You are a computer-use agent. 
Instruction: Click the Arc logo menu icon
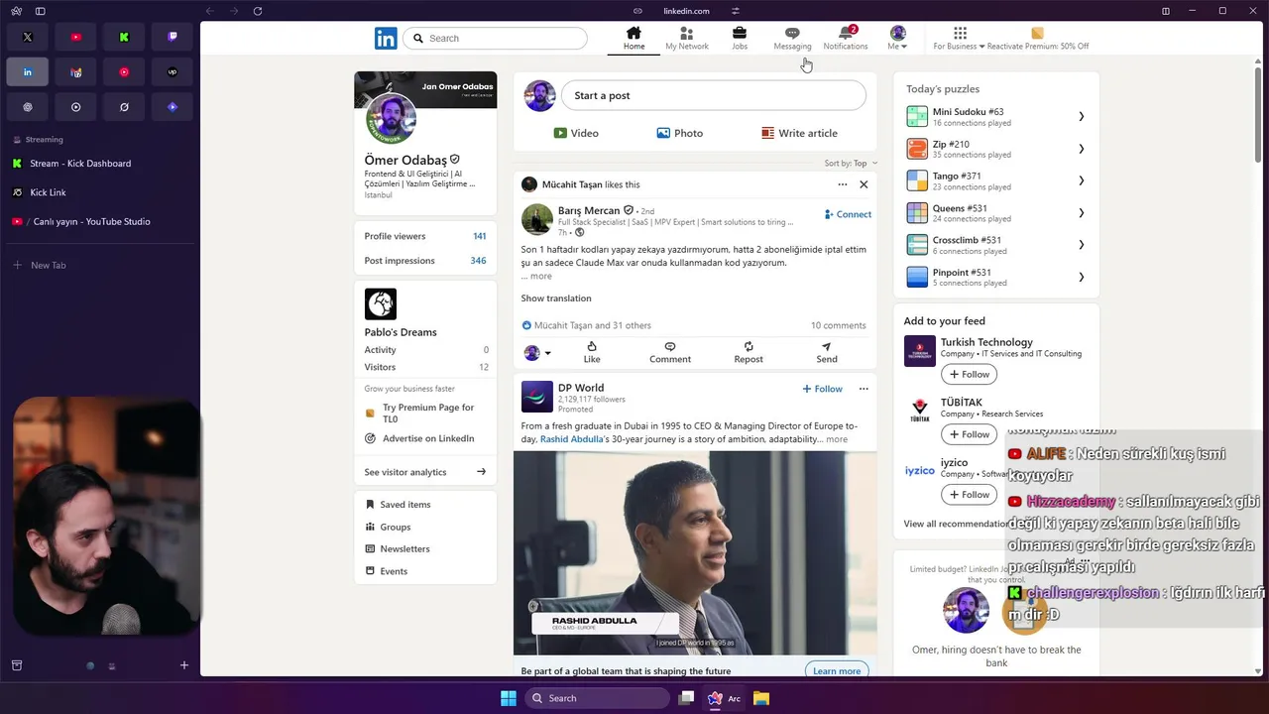coord(16,11)
